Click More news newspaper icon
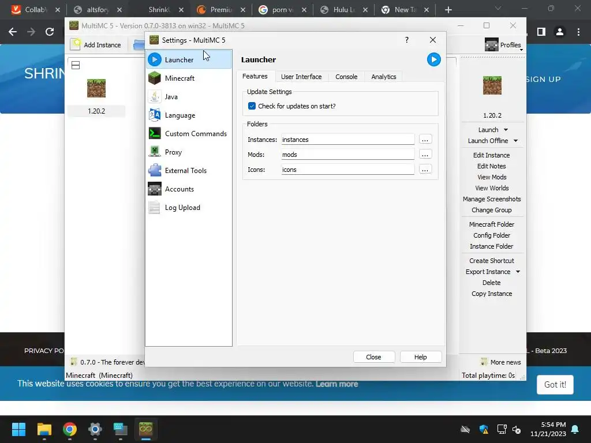 (484, 362)
